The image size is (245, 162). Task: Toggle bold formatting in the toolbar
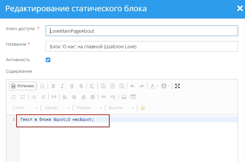(53, 86)
